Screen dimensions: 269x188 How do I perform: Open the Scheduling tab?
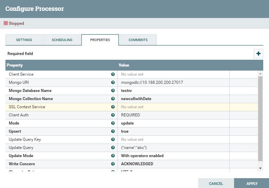click(x=62, y=40)
